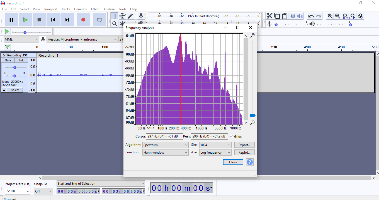379x200 pixels.
Task: Click the Paste icon
Action: (285, 16)
